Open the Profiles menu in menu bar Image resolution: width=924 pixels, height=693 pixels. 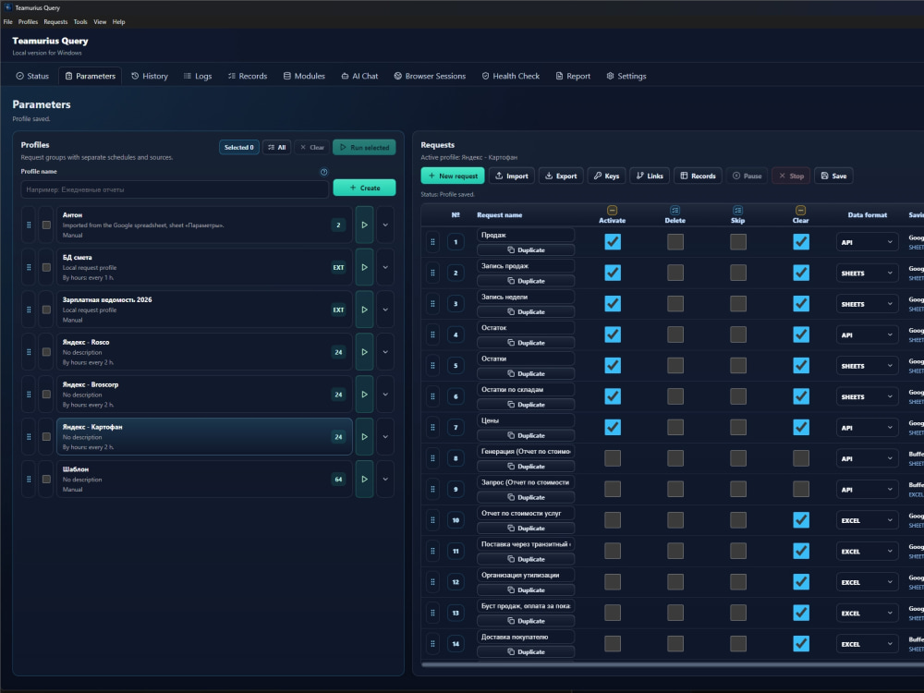(28, 22)
